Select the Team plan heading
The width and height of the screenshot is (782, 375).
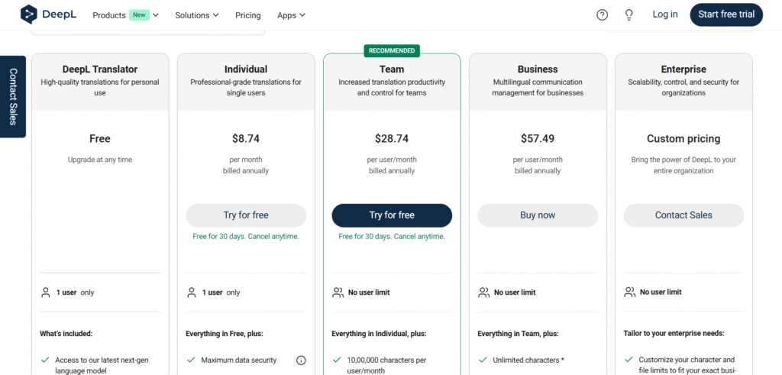coord(392,70)
